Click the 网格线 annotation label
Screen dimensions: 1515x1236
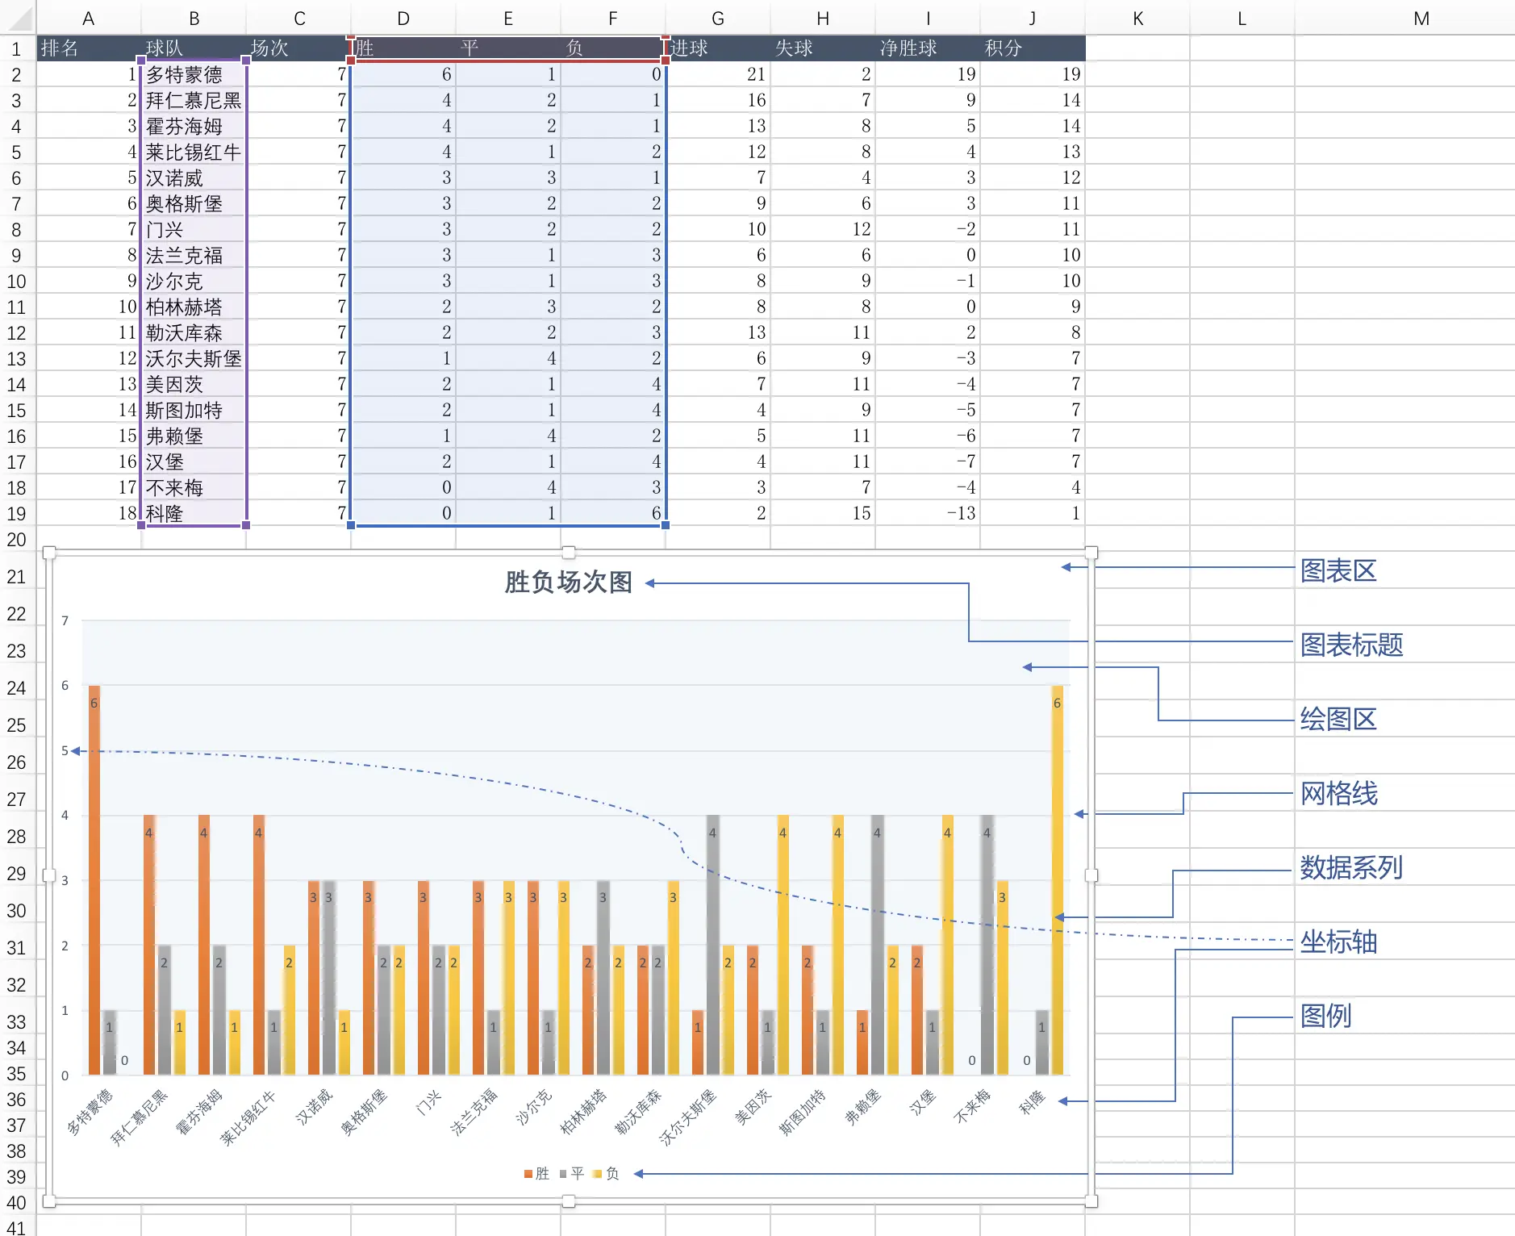pos(1338,793)
